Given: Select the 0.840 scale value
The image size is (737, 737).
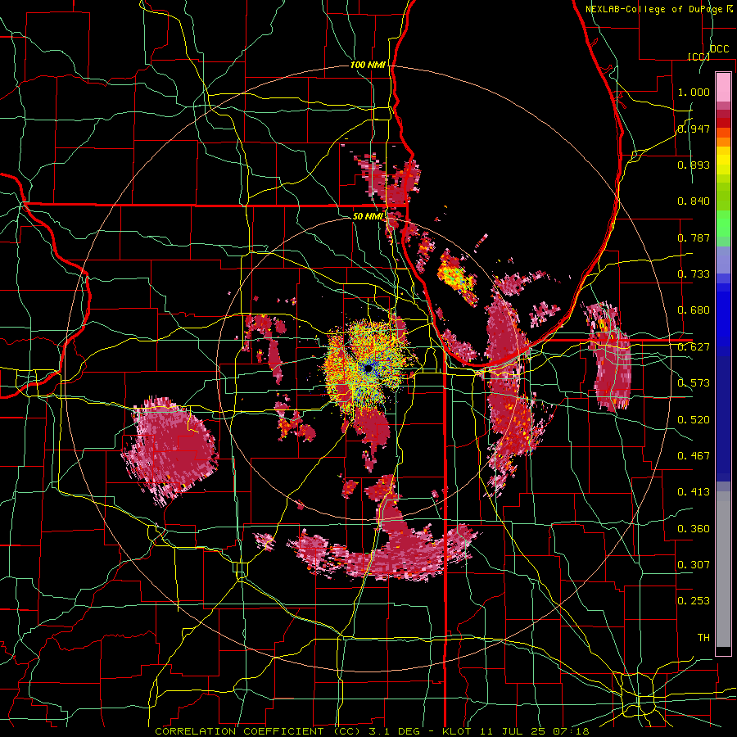Looking at the screenshot, I should 694,201.
